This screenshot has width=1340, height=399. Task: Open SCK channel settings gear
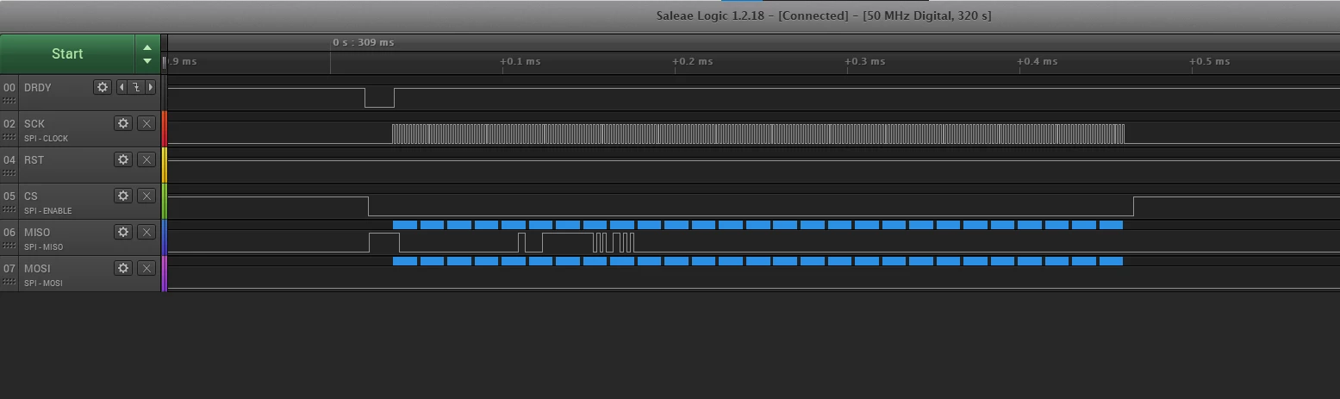click(123, 123)
